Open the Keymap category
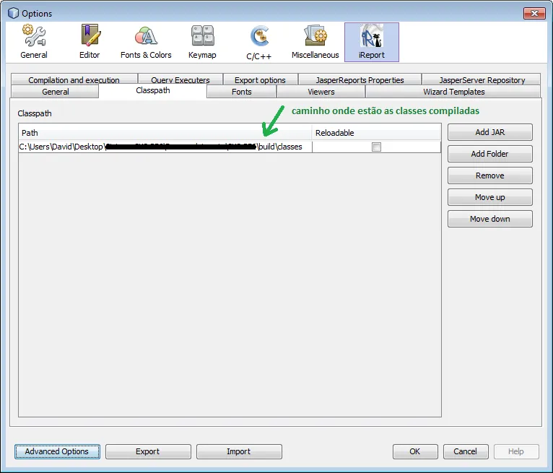The height and width of the screenshot is (473, 553). (202, 42)
